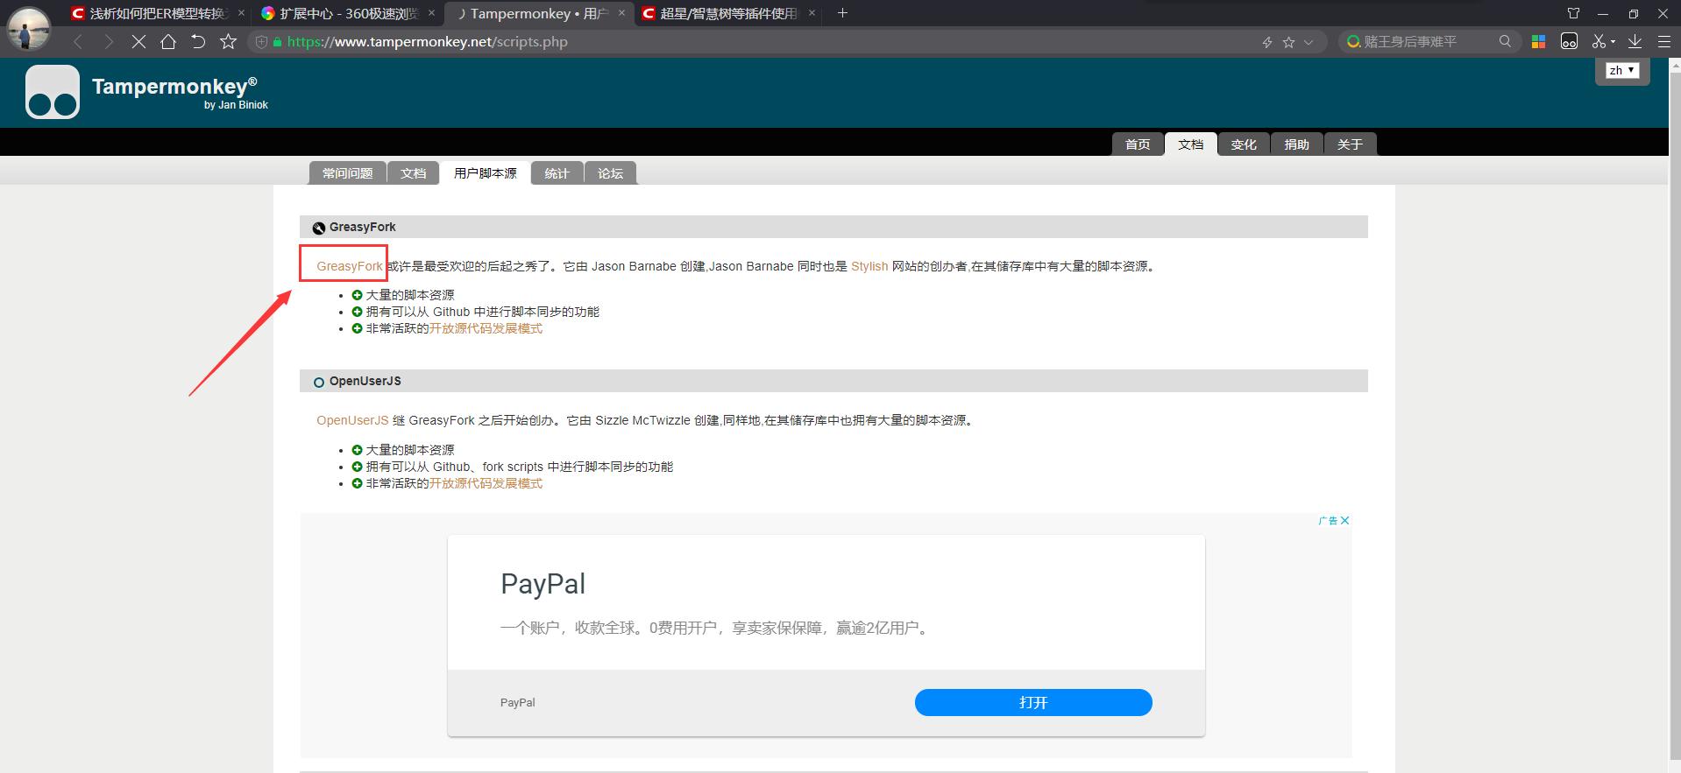Close the 浅析如何把ER模型转换 tab
Screen dimensions: 1681x773
click(x=241, y=13)
